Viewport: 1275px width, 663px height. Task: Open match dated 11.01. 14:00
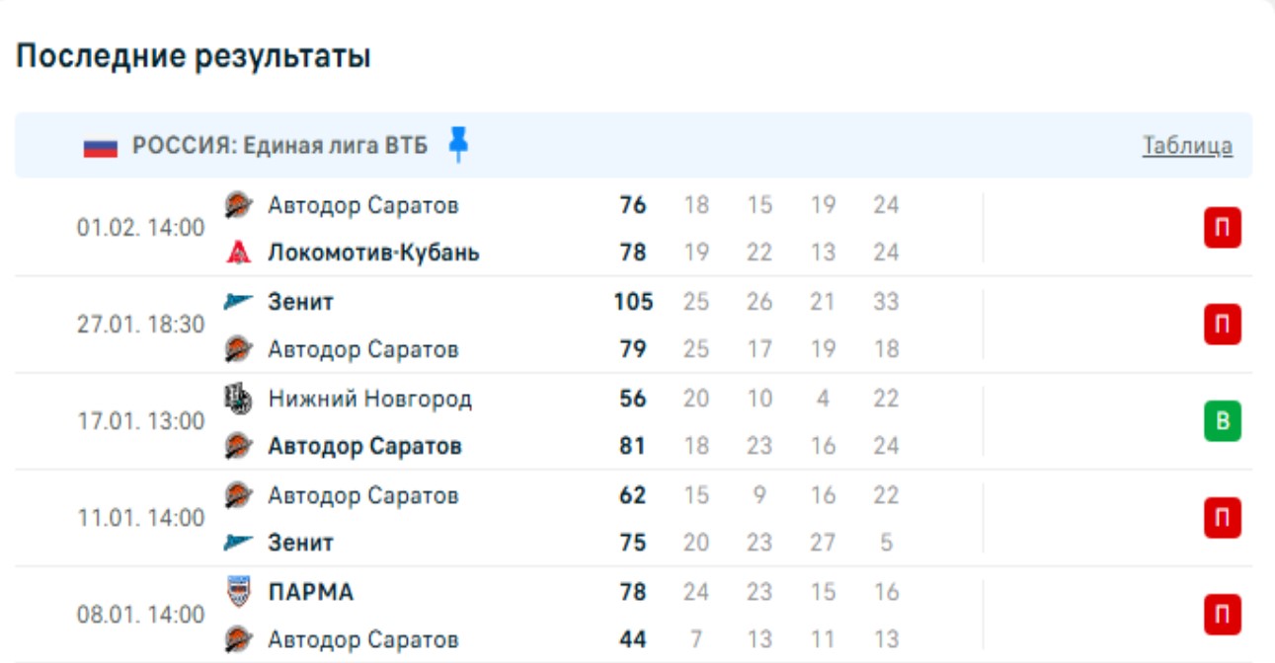(141, 518)
